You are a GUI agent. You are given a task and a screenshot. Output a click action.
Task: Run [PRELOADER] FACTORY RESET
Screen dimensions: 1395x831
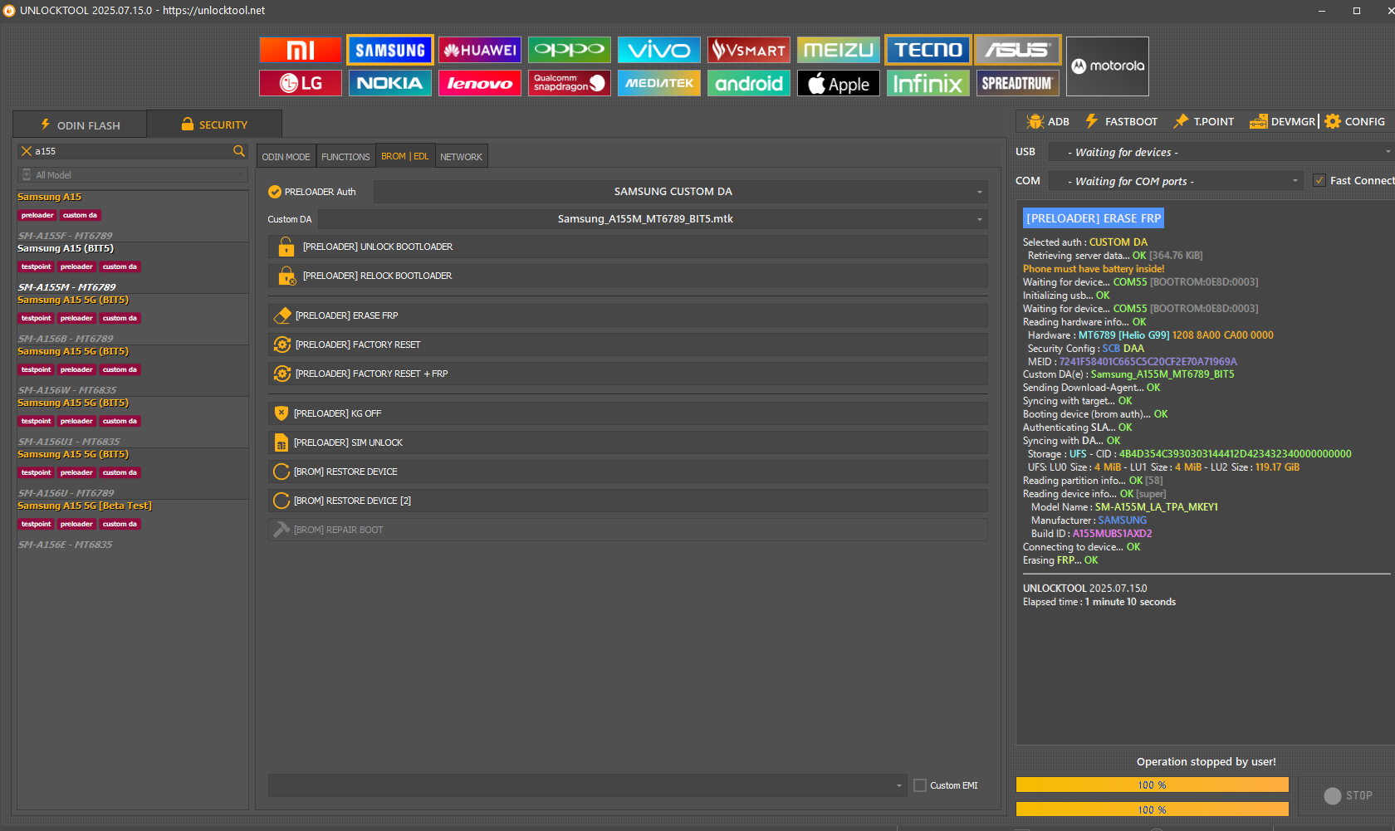pyautogui.click(x=628, y=345)
